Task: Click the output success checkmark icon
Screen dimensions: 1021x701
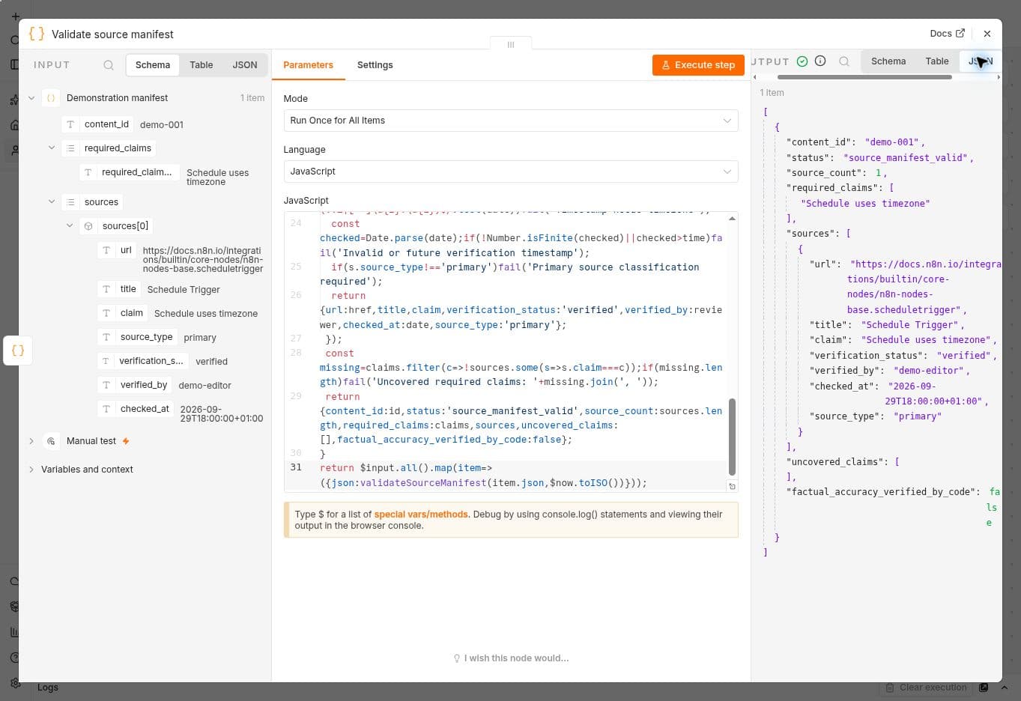Action: point(802,61)
